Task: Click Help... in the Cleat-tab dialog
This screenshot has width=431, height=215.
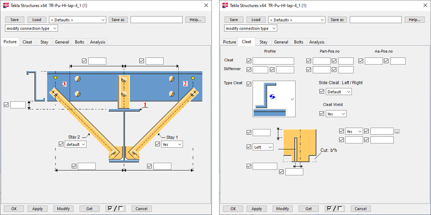Action: 415,20
